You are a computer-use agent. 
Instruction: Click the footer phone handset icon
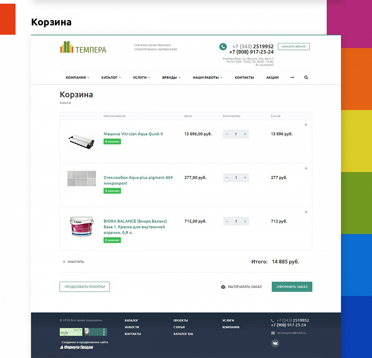272,320
